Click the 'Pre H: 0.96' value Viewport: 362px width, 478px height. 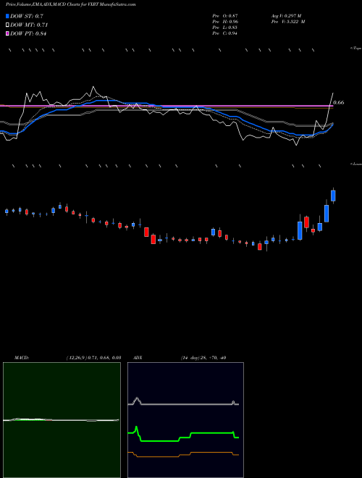(x=225, y=21)
